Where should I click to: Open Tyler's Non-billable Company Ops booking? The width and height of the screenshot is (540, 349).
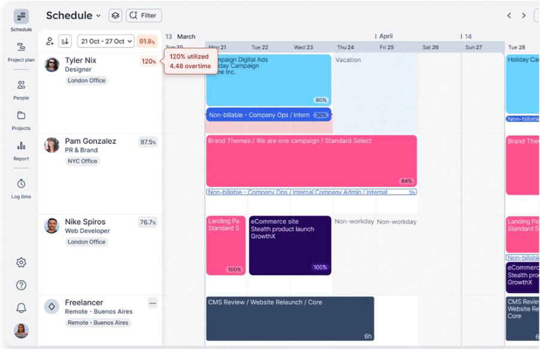(x=269, y=115)
